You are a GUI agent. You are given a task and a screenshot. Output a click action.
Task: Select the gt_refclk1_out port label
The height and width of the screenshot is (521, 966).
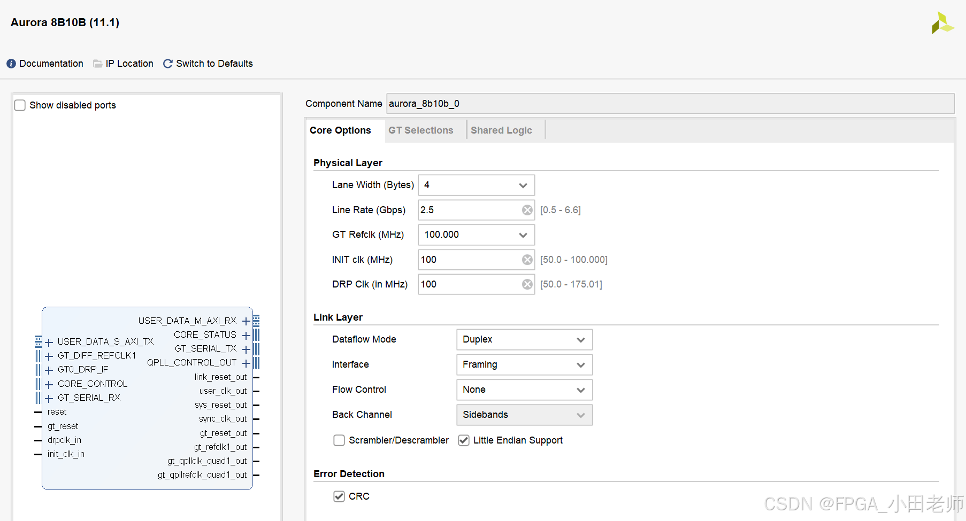click(x=220, y=447)
